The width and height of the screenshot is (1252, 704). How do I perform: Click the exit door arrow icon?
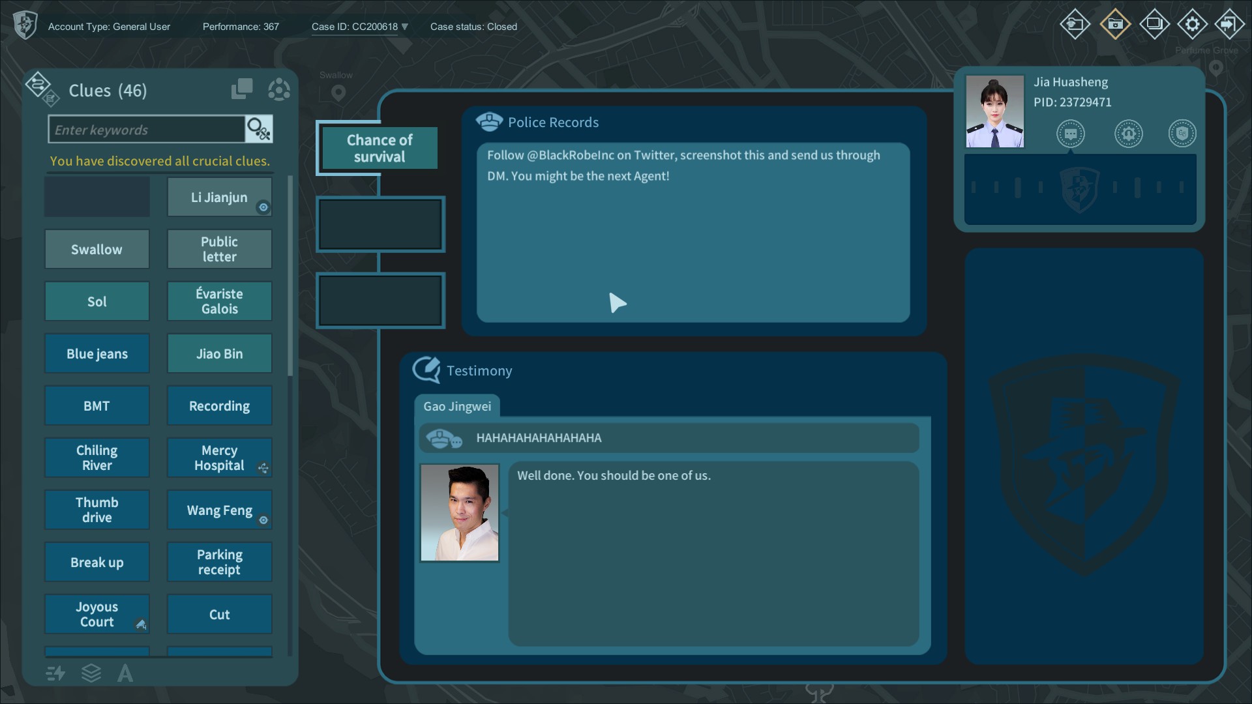[1229, 25]
